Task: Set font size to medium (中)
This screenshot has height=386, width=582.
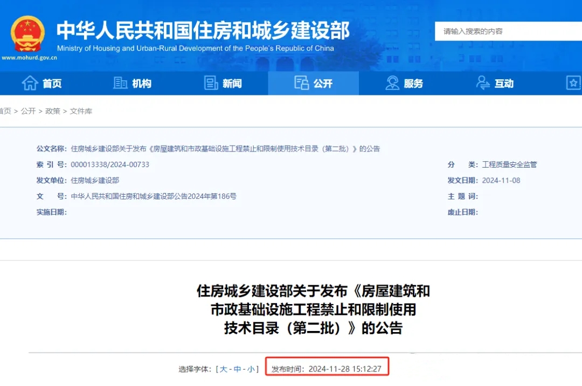Action: click(x=237, y=369)
